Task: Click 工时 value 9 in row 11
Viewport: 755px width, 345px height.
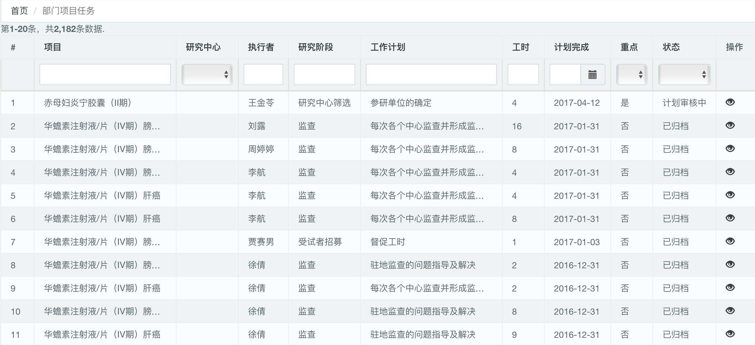Action: tap(514, 335)
